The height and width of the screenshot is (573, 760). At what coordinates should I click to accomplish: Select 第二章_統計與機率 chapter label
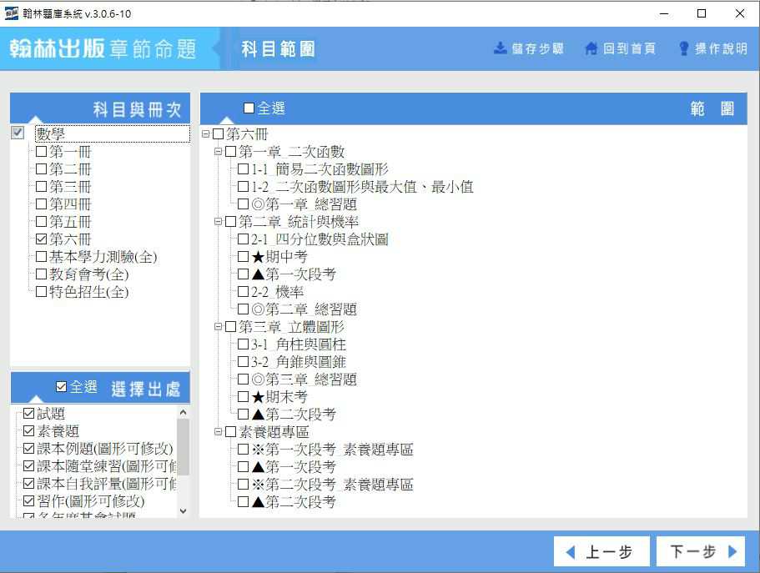pyautogui.click(x=299, y=222)
